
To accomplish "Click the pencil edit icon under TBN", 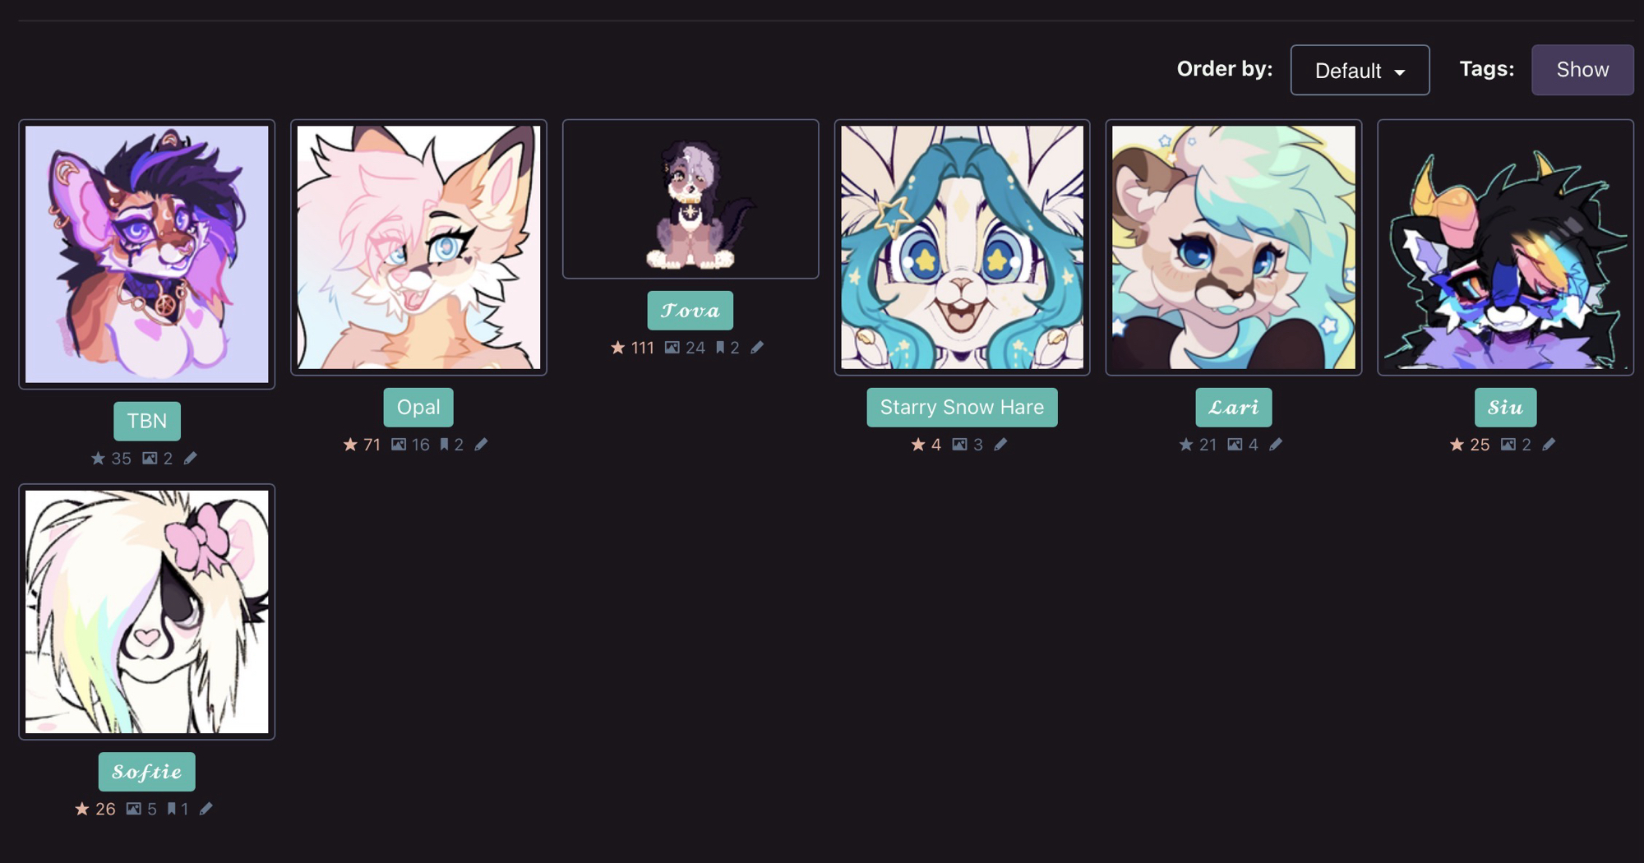I will (190, 459).
